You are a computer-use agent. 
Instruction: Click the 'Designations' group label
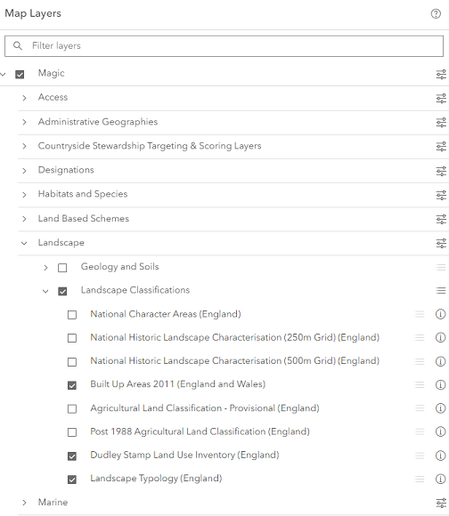pos(66,170)
